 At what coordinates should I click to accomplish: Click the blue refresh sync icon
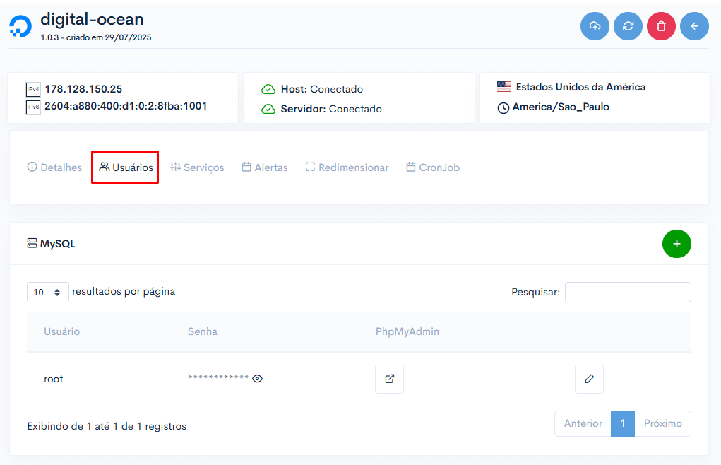628,26
